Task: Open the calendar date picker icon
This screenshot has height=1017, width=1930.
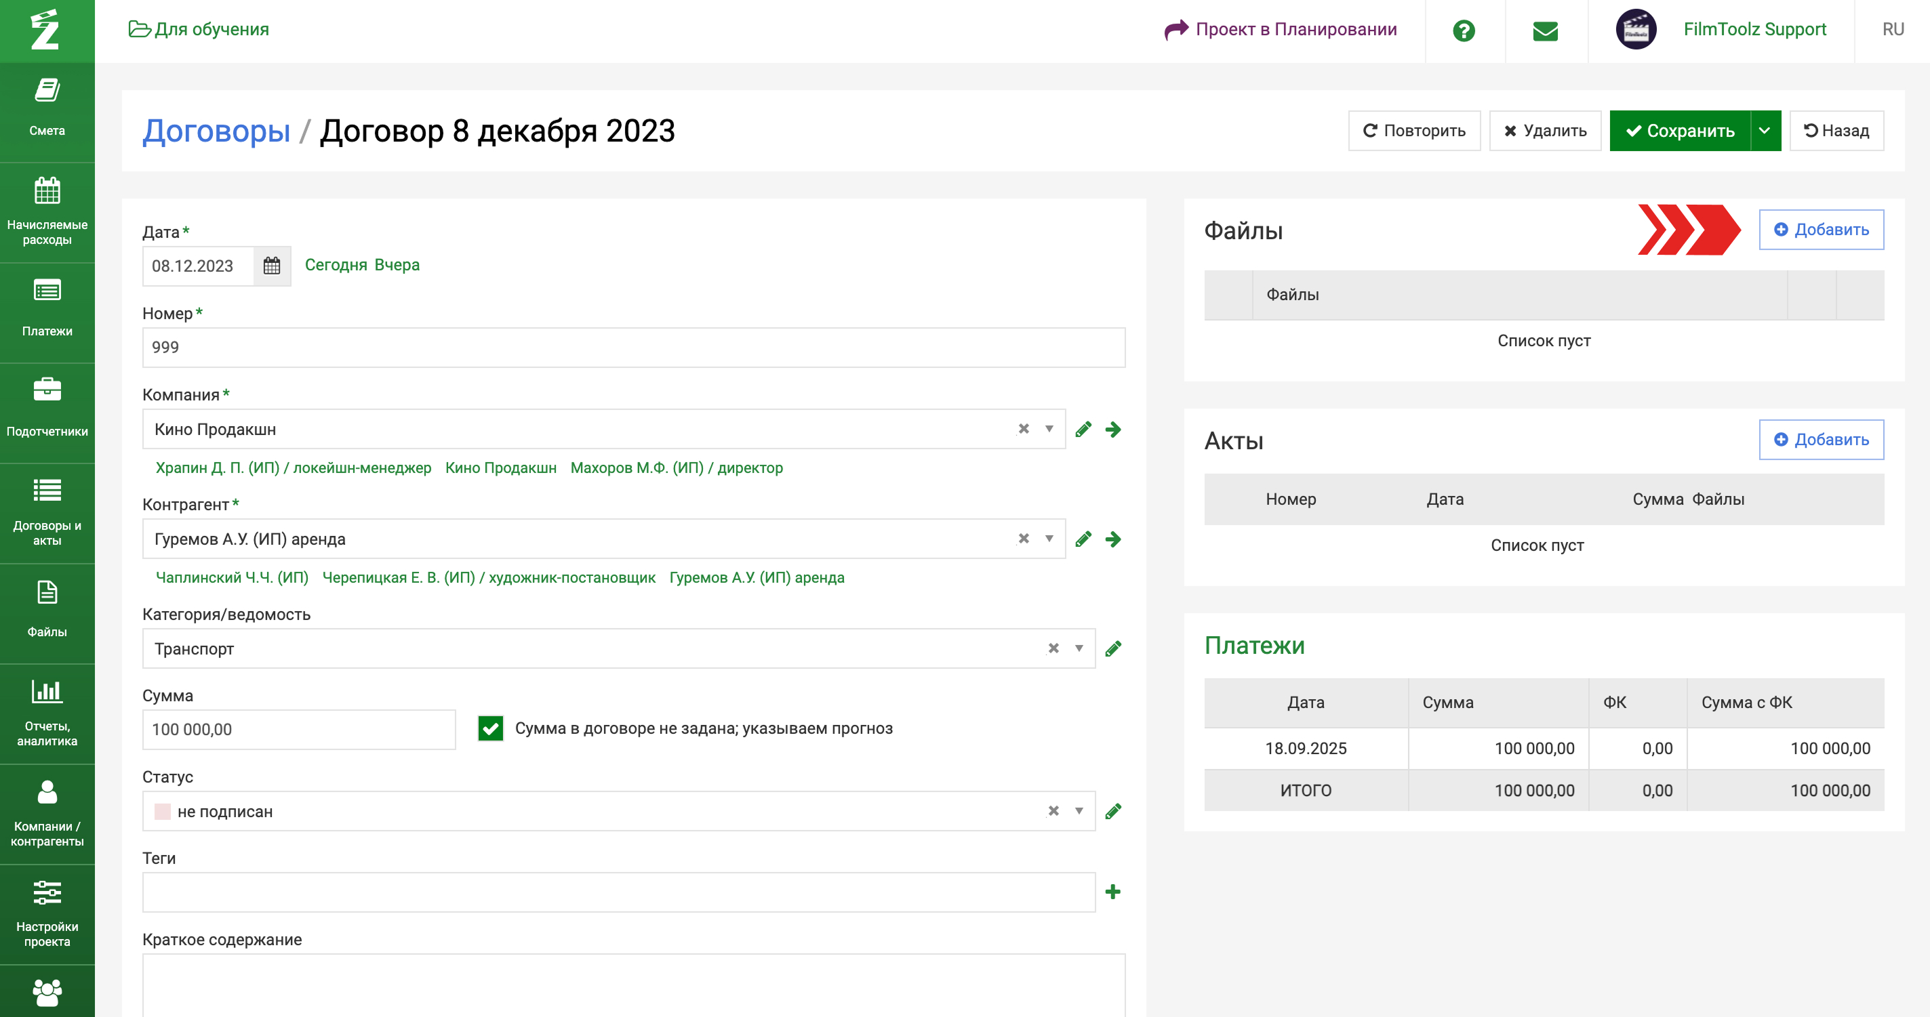Action: coord(271,266)
